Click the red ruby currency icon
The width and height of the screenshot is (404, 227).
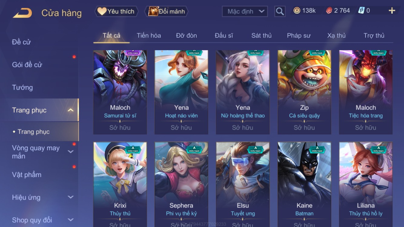click(329, 11)
